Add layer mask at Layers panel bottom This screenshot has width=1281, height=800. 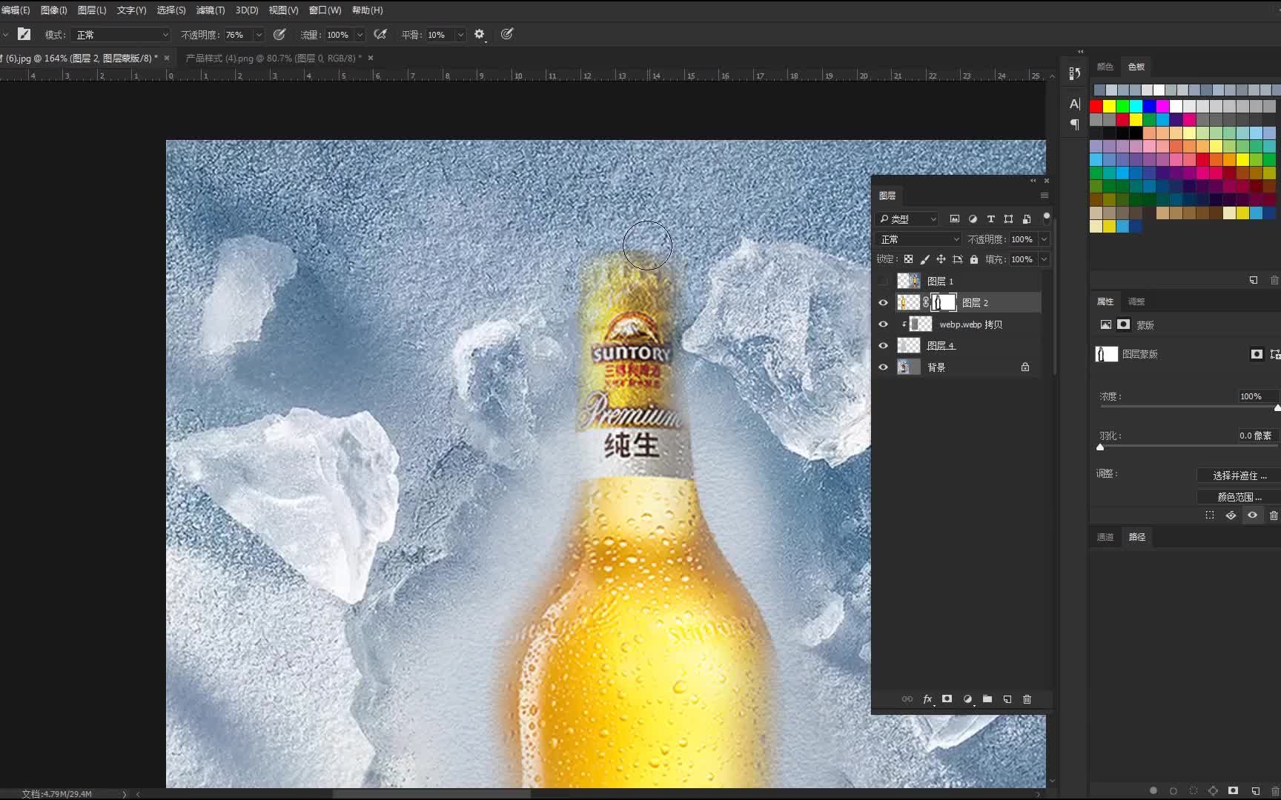click(947, 699)
